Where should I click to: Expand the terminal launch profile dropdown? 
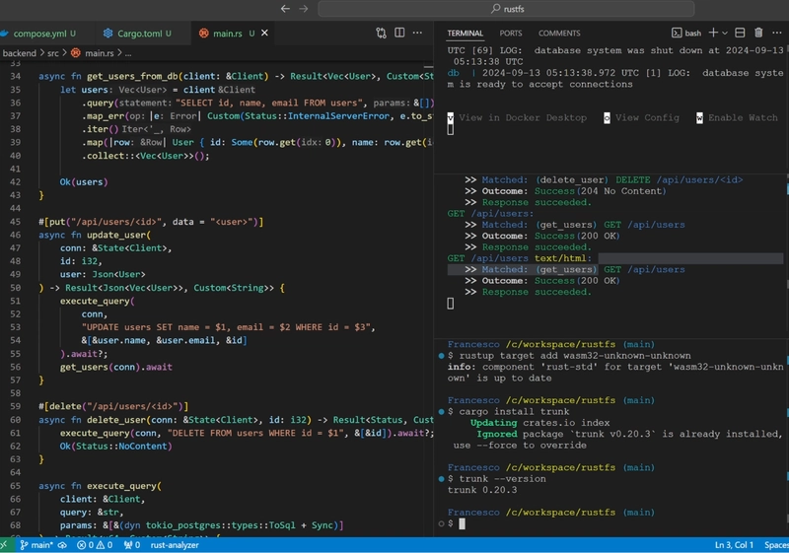tap(725, 34)
